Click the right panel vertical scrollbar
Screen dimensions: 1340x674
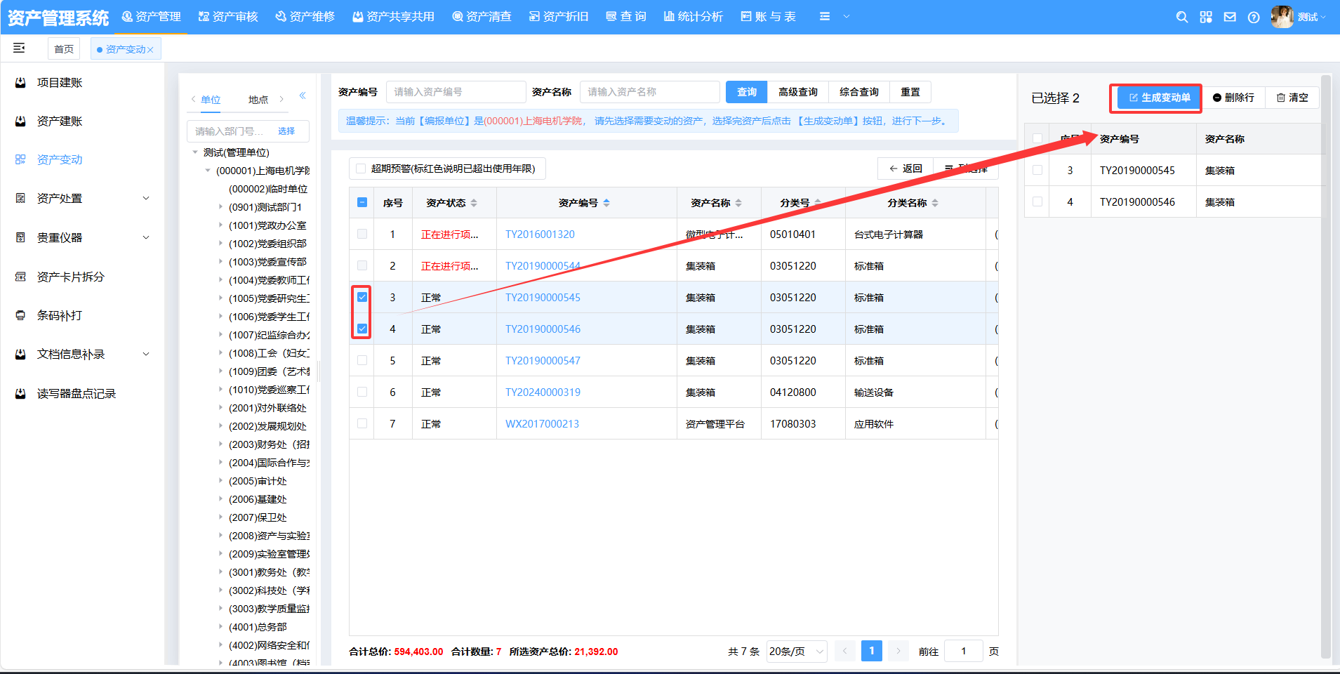click(x=1325, y=351)
